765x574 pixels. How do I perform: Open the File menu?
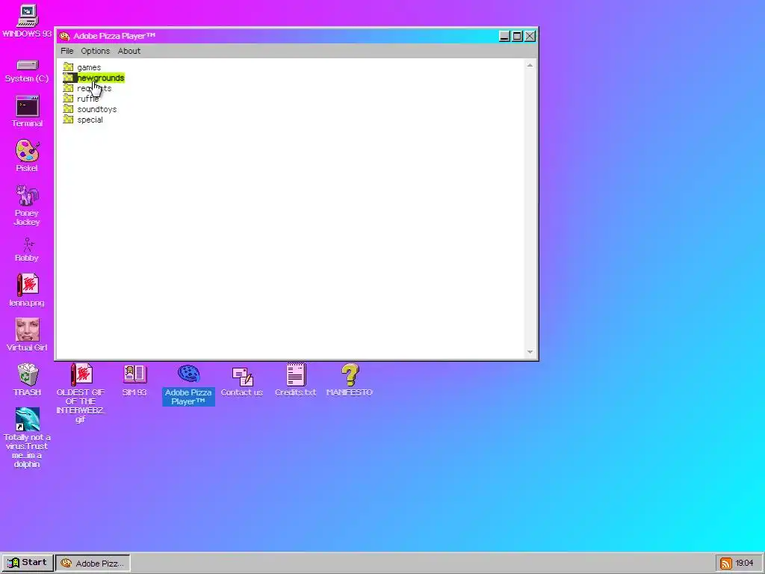click(x=66, y=51)
